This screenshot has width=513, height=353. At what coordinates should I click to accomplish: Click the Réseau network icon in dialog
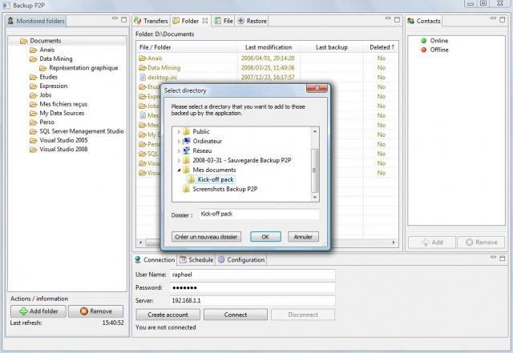pos(186,150)
